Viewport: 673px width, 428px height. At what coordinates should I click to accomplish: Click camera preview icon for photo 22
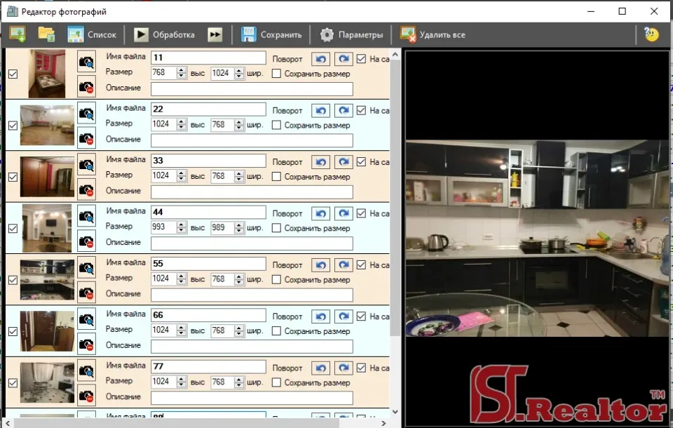click(x=87, y=114)
